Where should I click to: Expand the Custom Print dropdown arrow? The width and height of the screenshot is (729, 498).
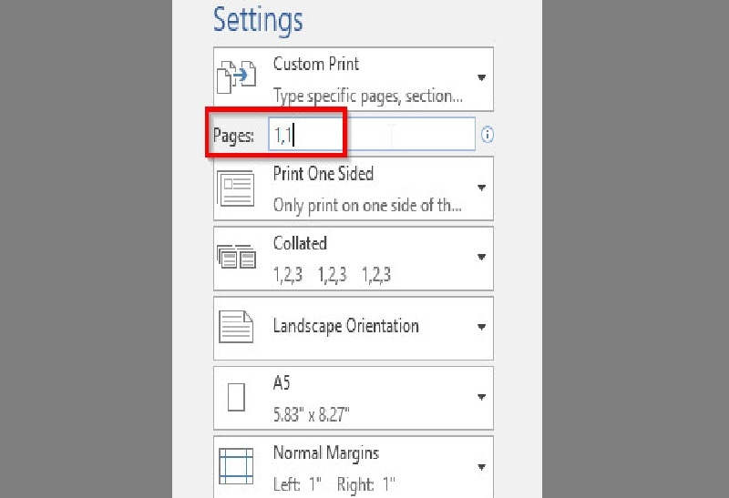(x=481, y=78)
